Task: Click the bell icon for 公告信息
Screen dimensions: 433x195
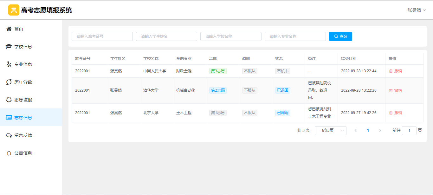Action: 9,153
